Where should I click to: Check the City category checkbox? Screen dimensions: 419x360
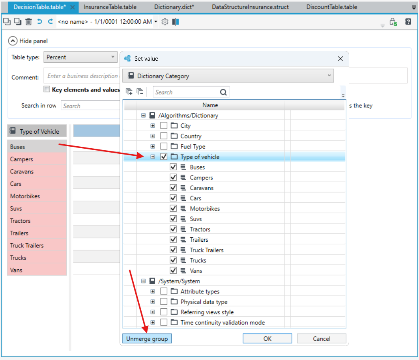click(164, 125)
